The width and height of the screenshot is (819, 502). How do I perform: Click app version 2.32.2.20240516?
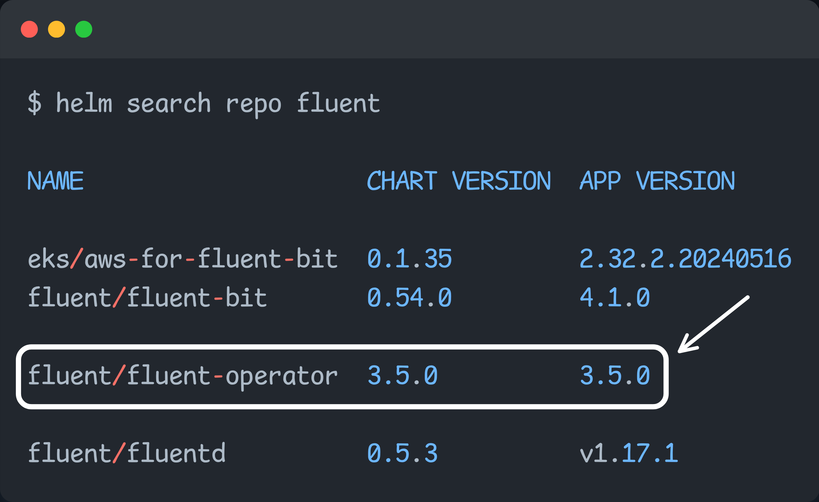(x=686, y=259)
